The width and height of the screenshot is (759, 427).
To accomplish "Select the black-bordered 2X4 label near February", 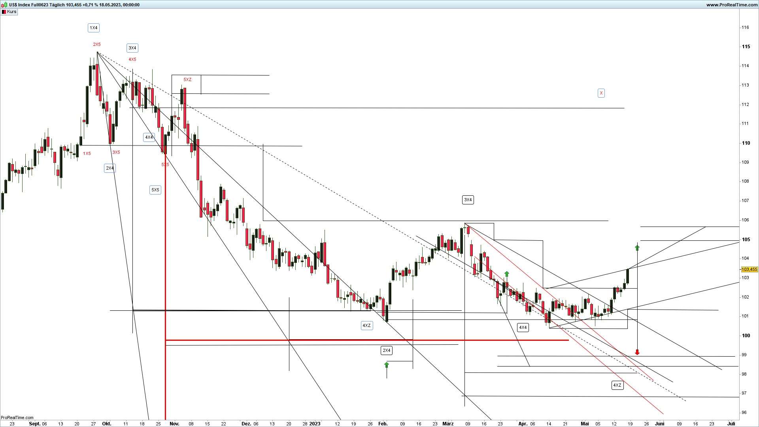I will [387, 350].
